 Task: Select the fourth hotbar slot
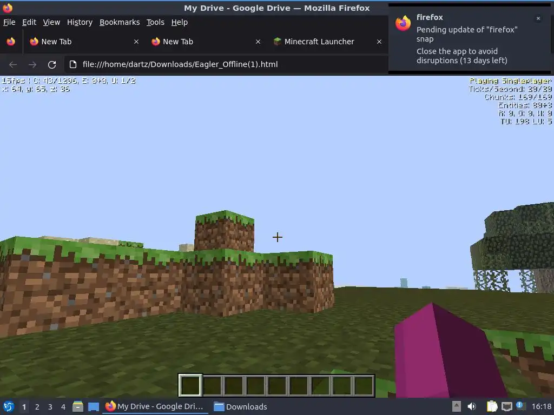255,385
